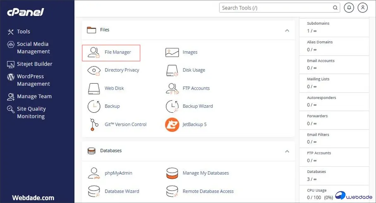
Task: Click the FTP Accounts icon
Action: point(172,88)
